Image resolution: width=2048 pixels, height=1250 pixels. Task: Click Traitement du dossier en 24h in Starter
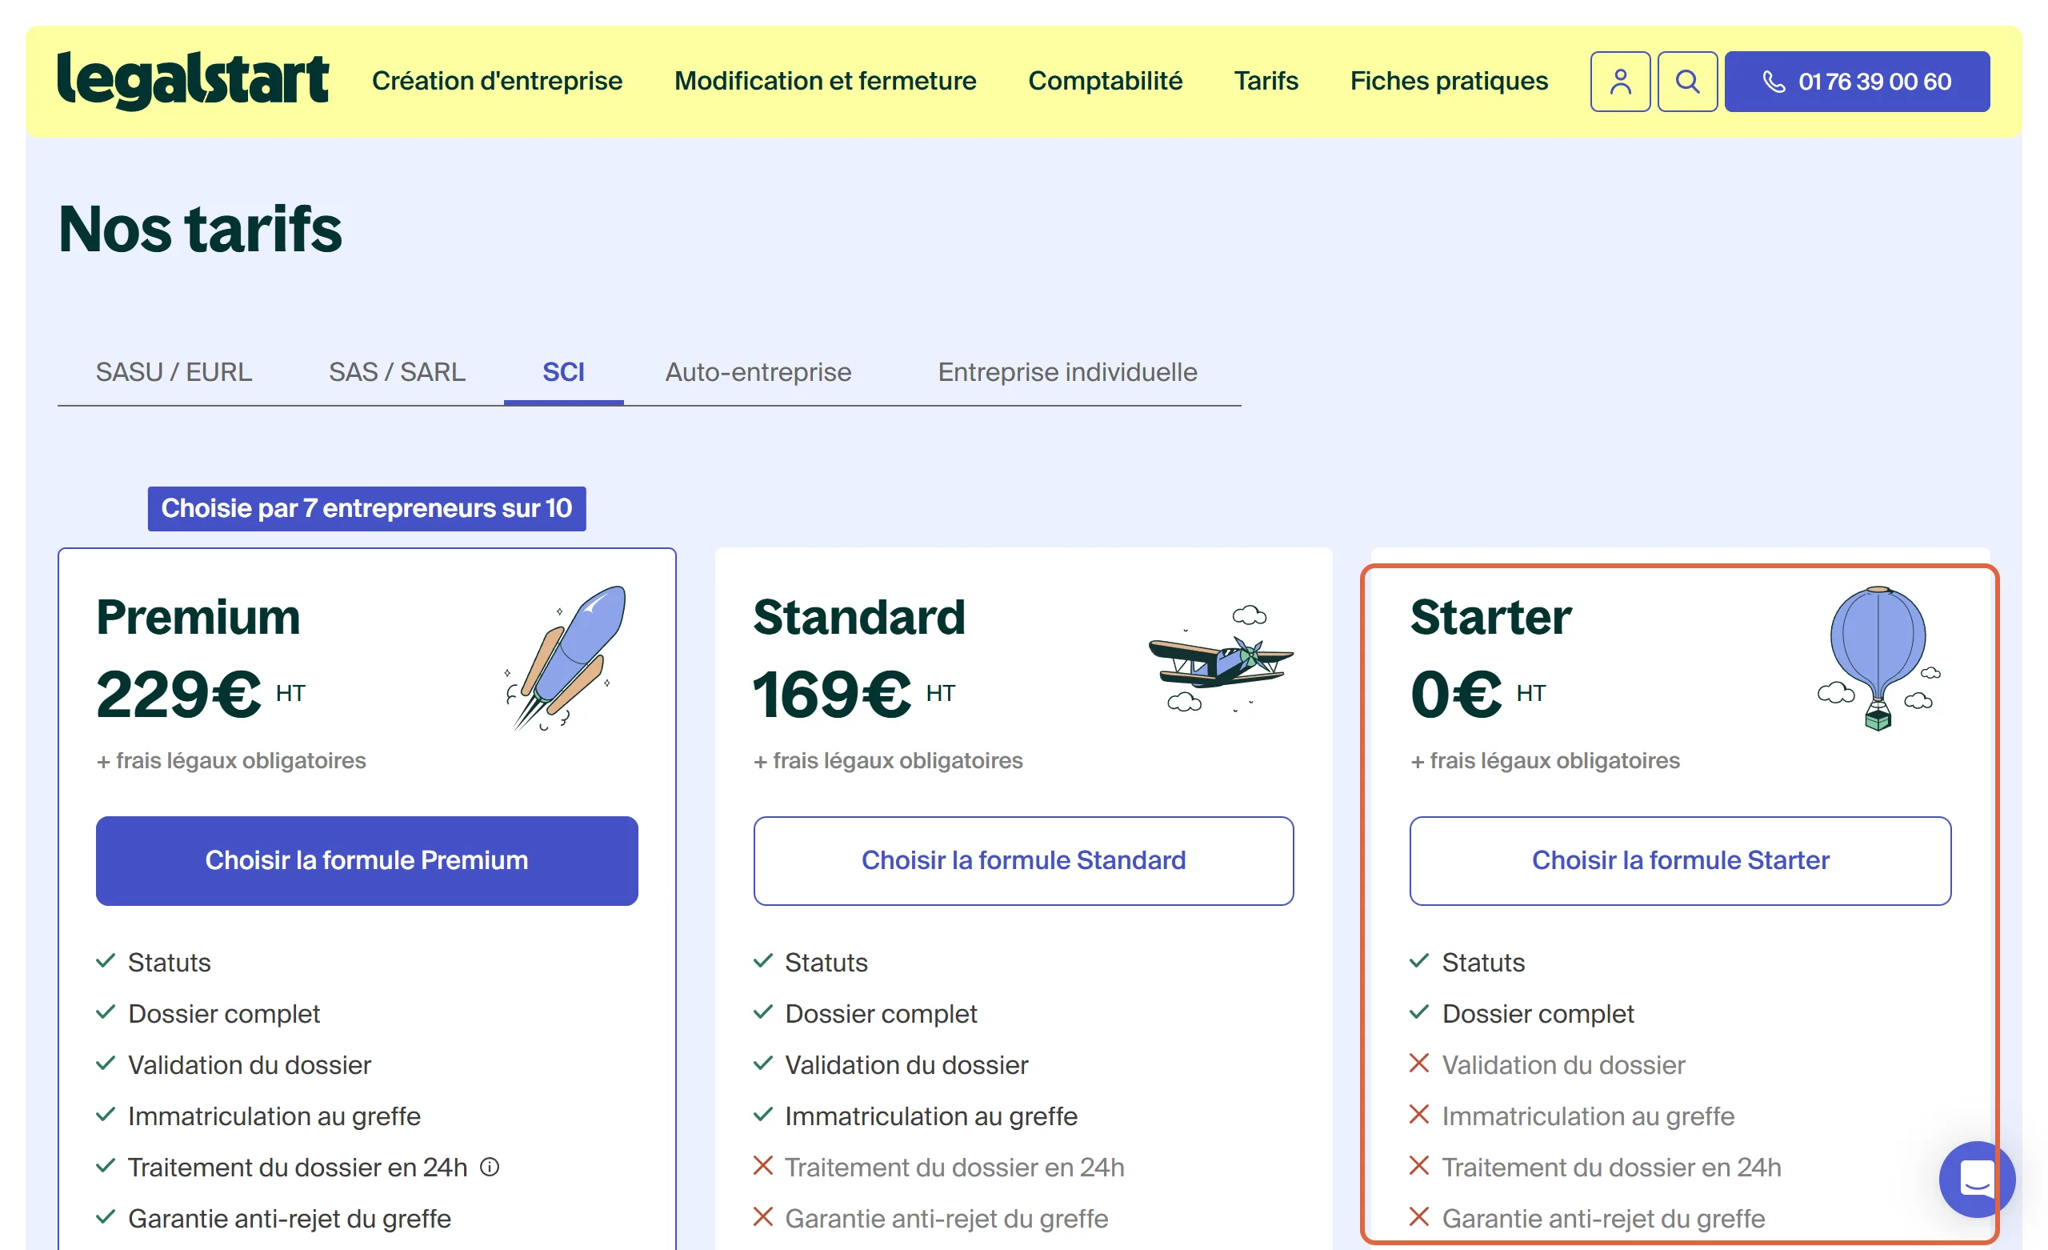click(1612, 1167)
